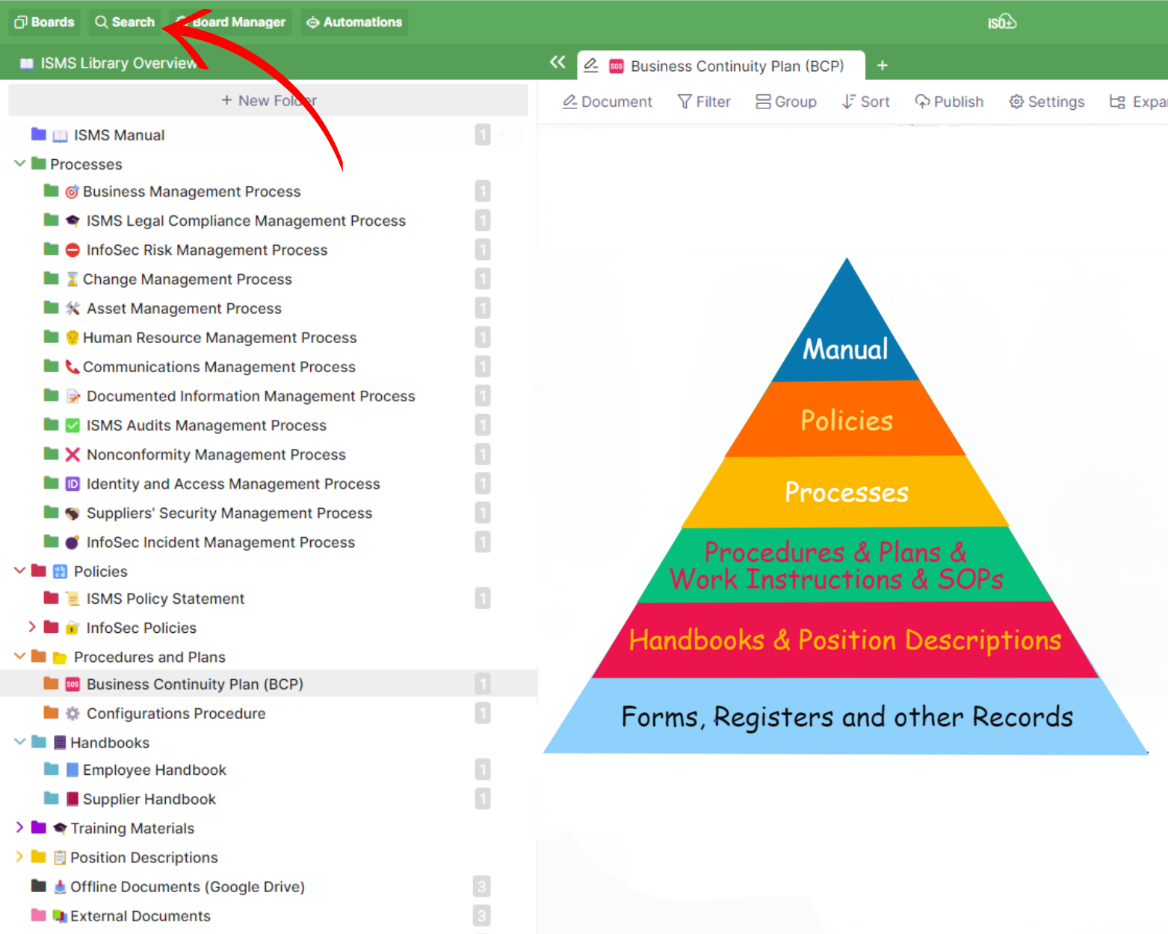This screenshot has height=934, width=1168.
Task: Expand the InfoSec Policies folder
Action: (32, 628)
